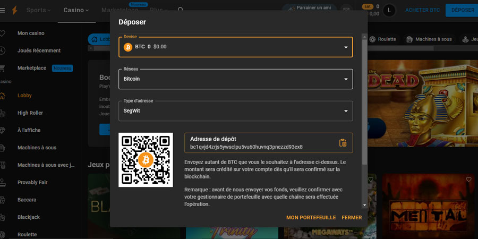Click the Nouveau badge beside sidebar Marketplace
The width and height of the screenshot is (478, 239).
coord(63,68)
